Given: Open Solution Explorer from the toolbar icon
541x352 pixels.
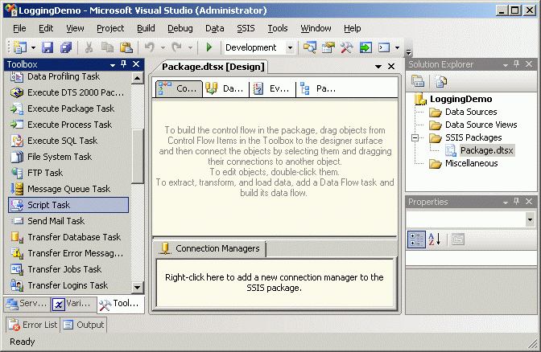Looking at the screenshot, I should tap(310, 47).
